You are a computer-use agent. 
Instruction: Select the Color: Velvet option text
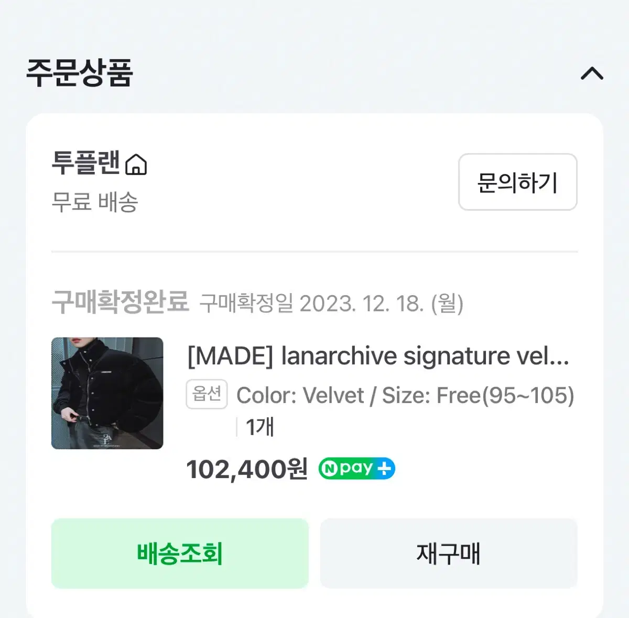300,395
